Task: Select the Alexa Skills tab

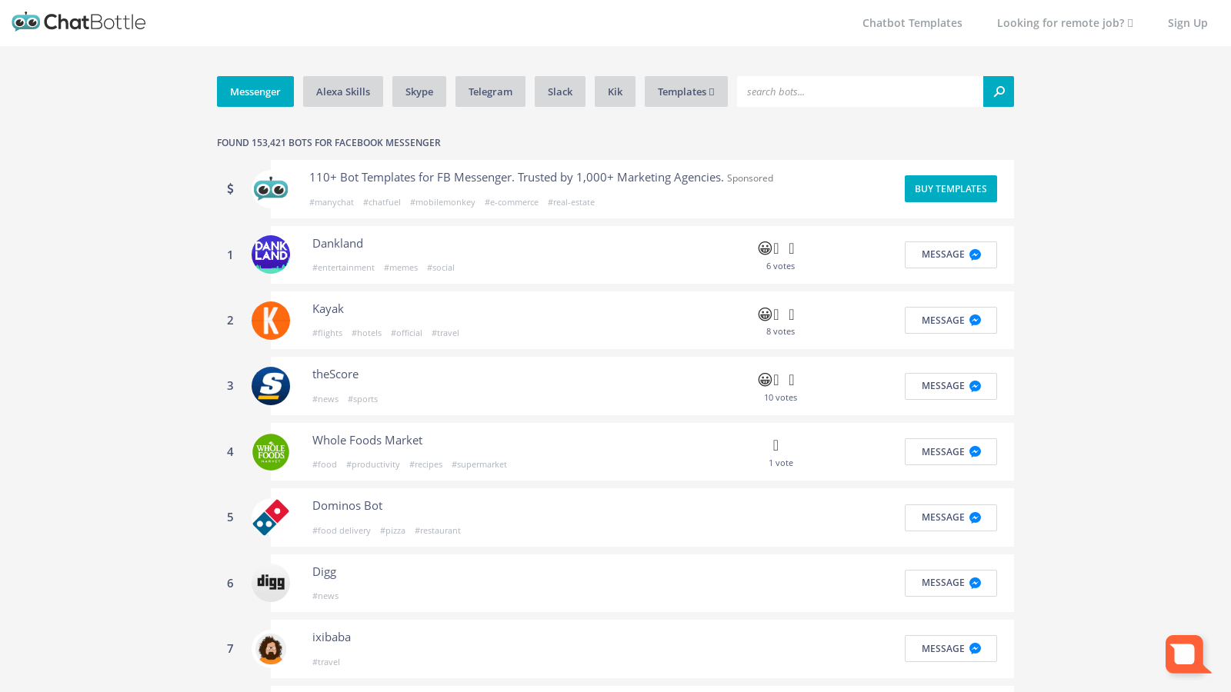Action: pyautogui.click(x=343, y=91)
